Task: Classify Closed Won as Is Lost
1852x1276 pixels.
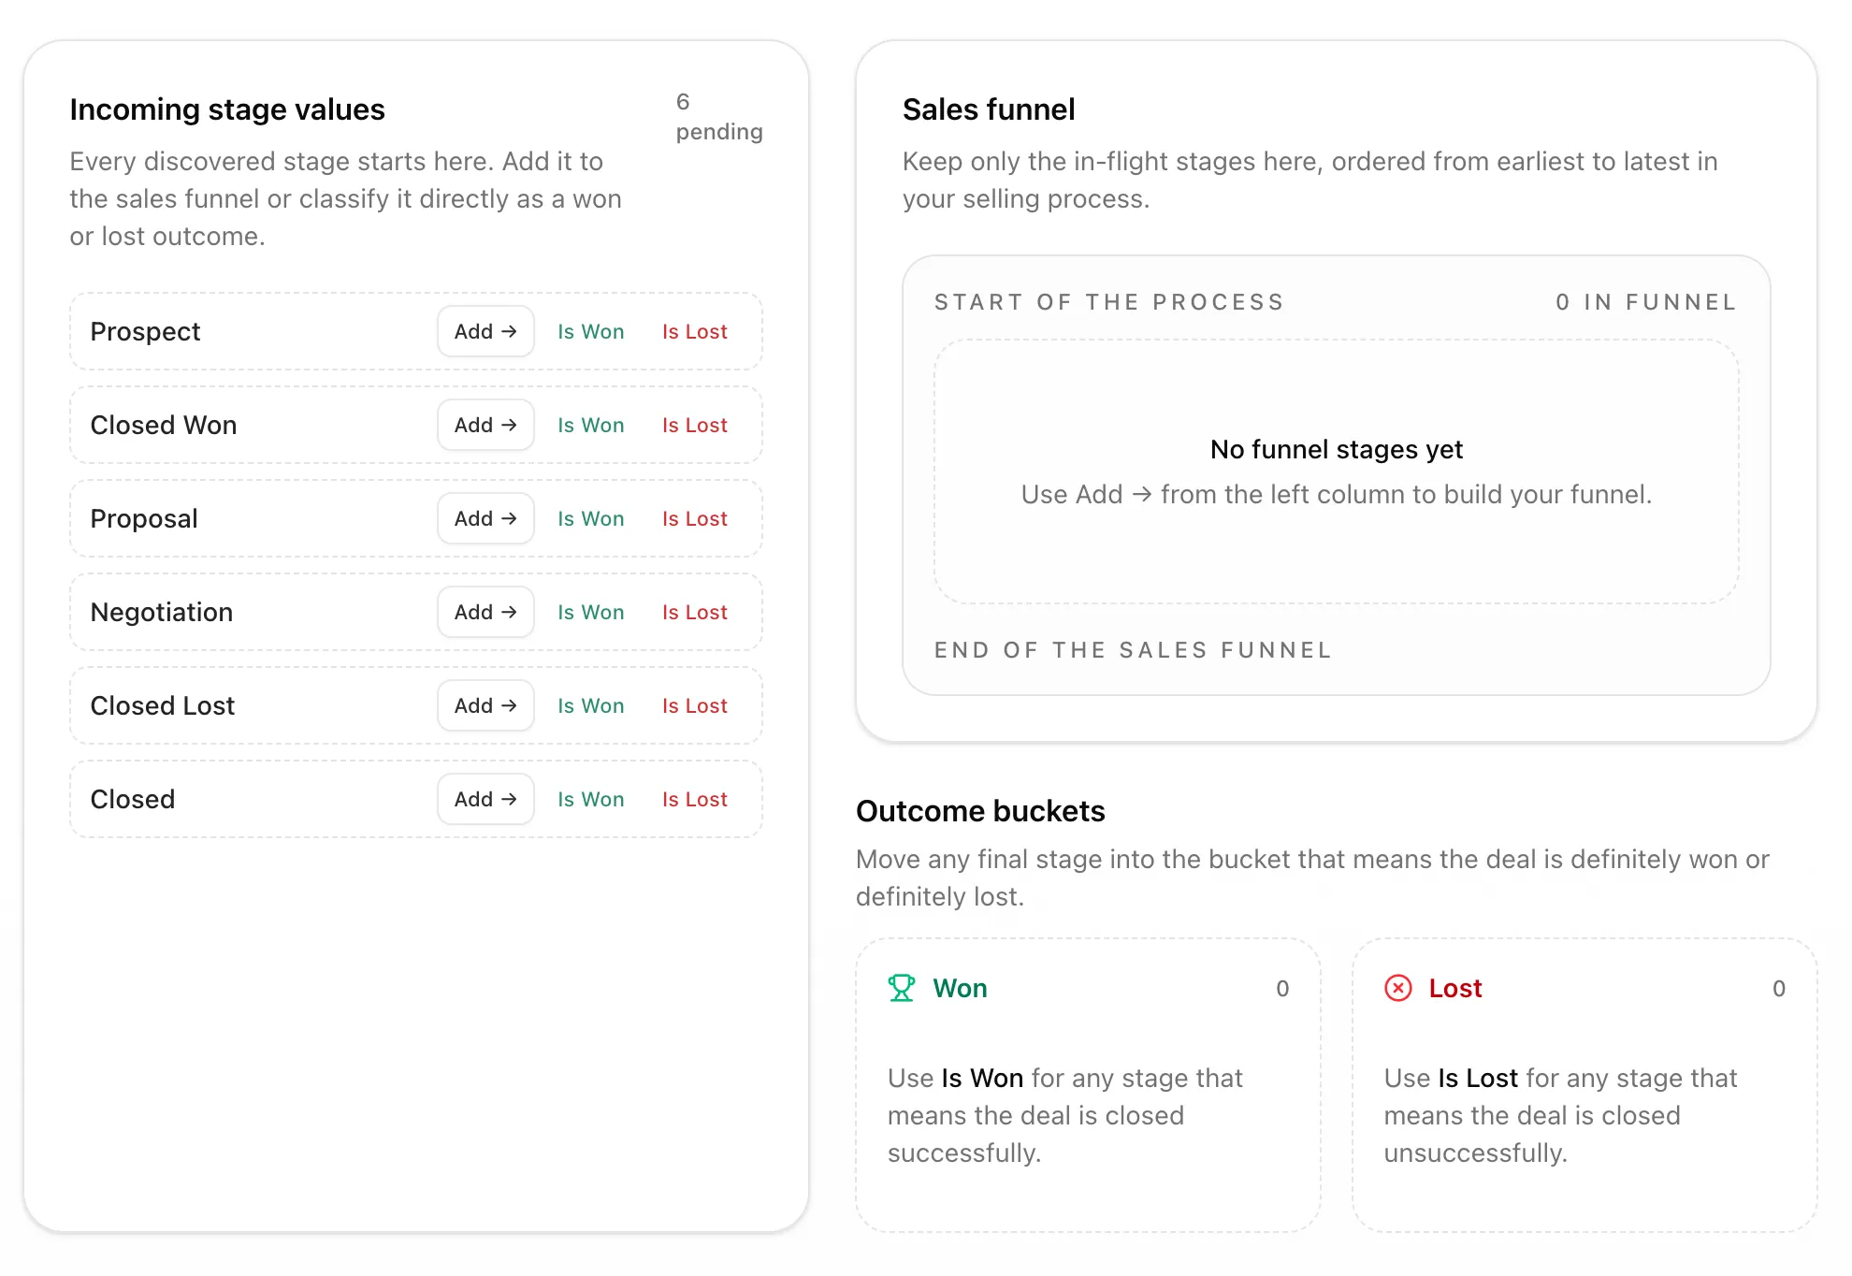Action: [695, 425]
